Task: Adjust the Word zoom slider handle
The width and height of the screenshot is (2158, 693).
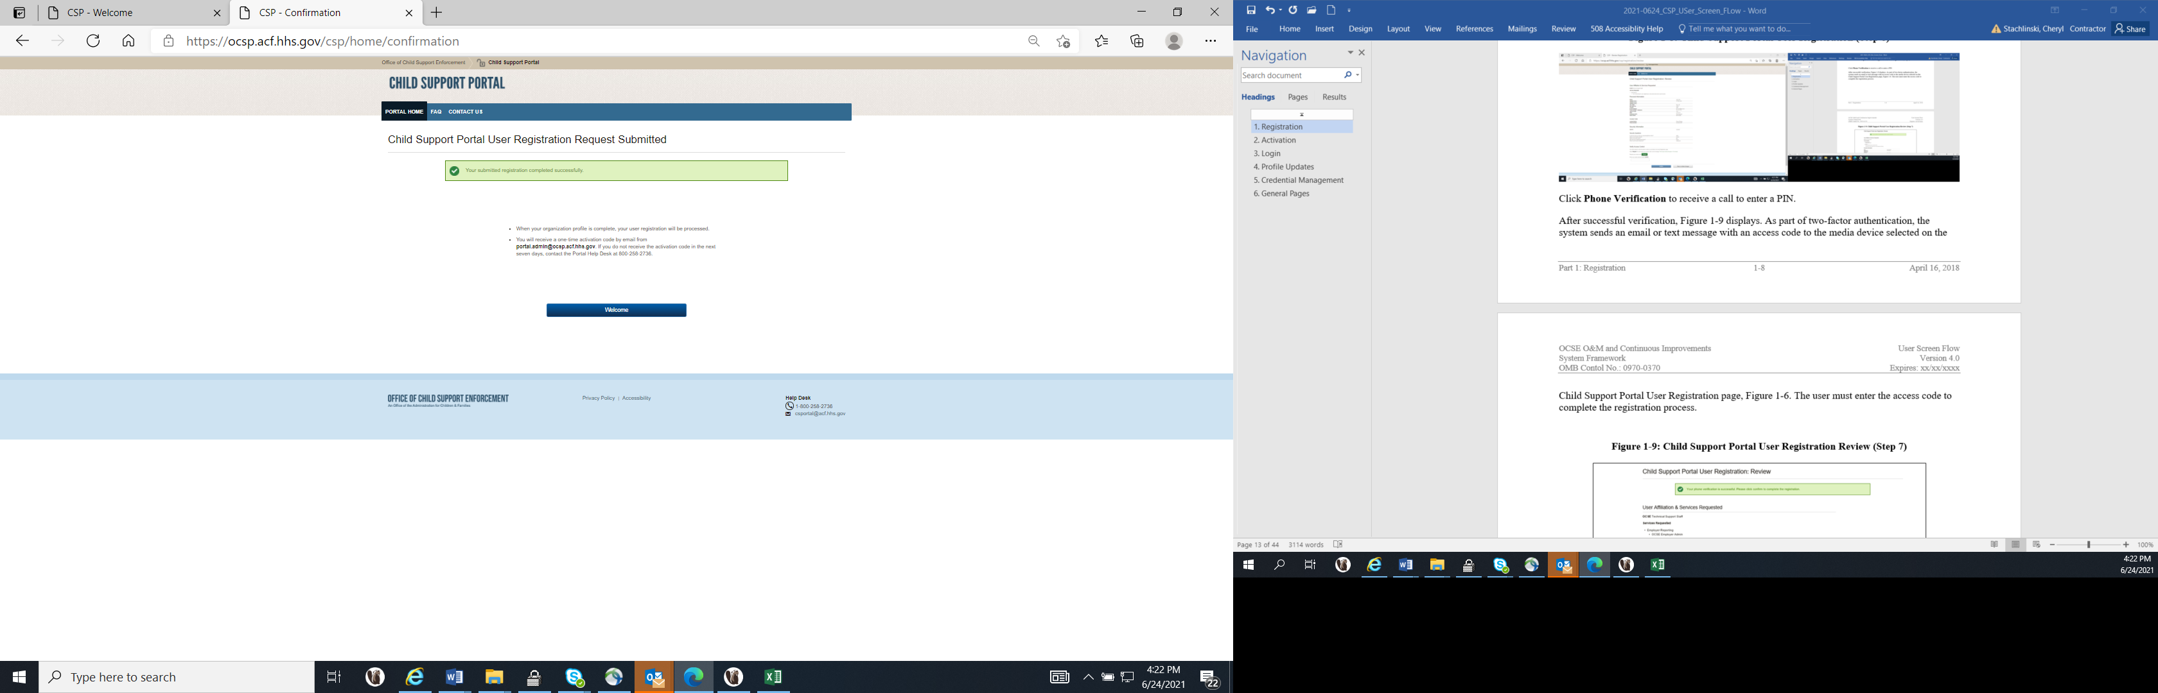Action: point(2089,545)
